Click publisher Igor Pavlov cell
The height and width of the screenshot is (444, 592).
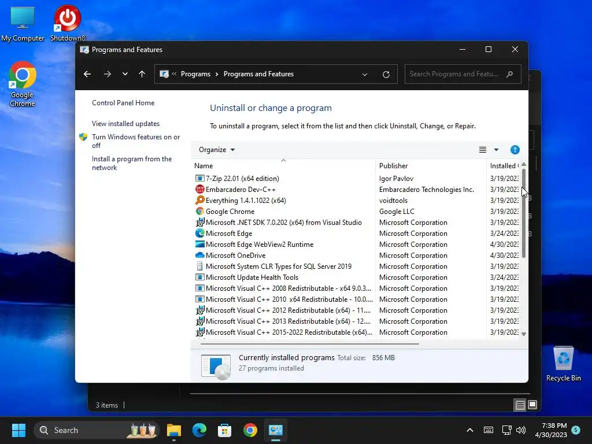pyautogui.click(x=396, y=178)
